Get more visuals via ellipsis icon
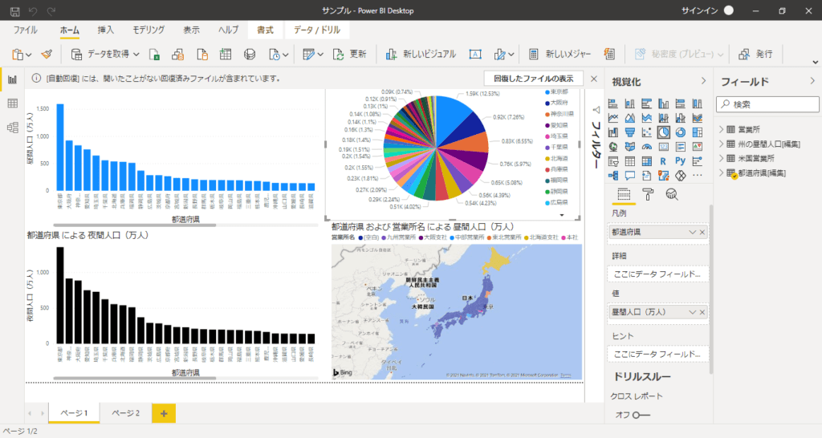This screenshot has width=822, height=438. (x=697, y=176)
